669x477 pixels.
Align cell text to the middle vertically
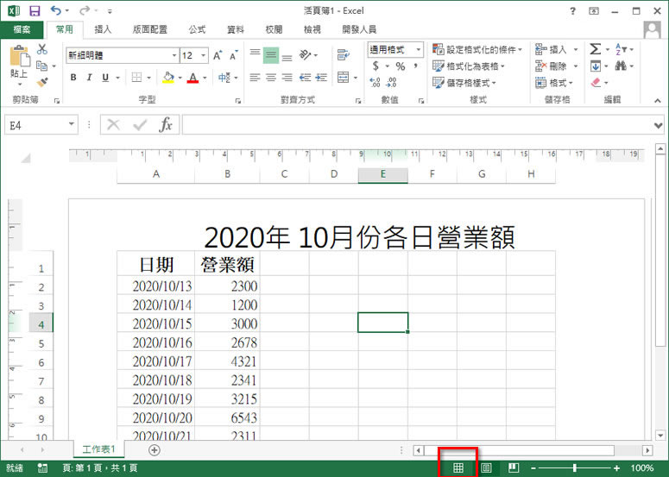tap(271, 55)
